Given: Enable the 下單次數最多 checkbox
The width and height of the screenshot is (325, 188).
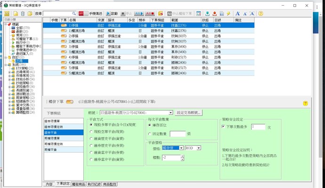Looking at the screenshot, I should (x=223, y=127).
